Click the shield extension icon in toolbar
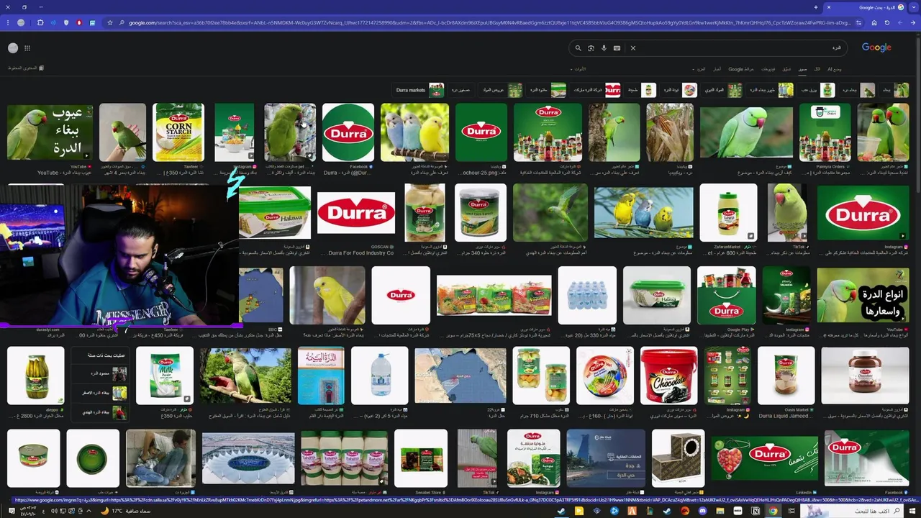 click(x=66, y=23)
